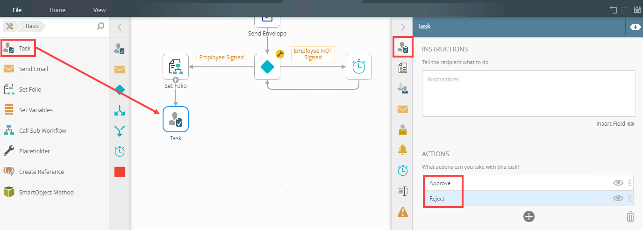Select the Call Sub Workflow toolbox item

coord(43,131)
